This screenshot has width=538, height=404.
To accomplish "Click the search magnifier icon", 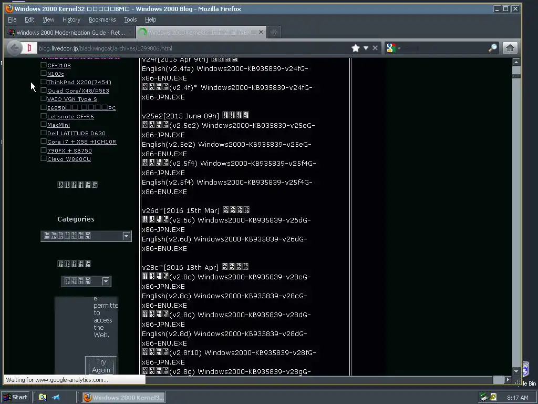I will 493,48.
